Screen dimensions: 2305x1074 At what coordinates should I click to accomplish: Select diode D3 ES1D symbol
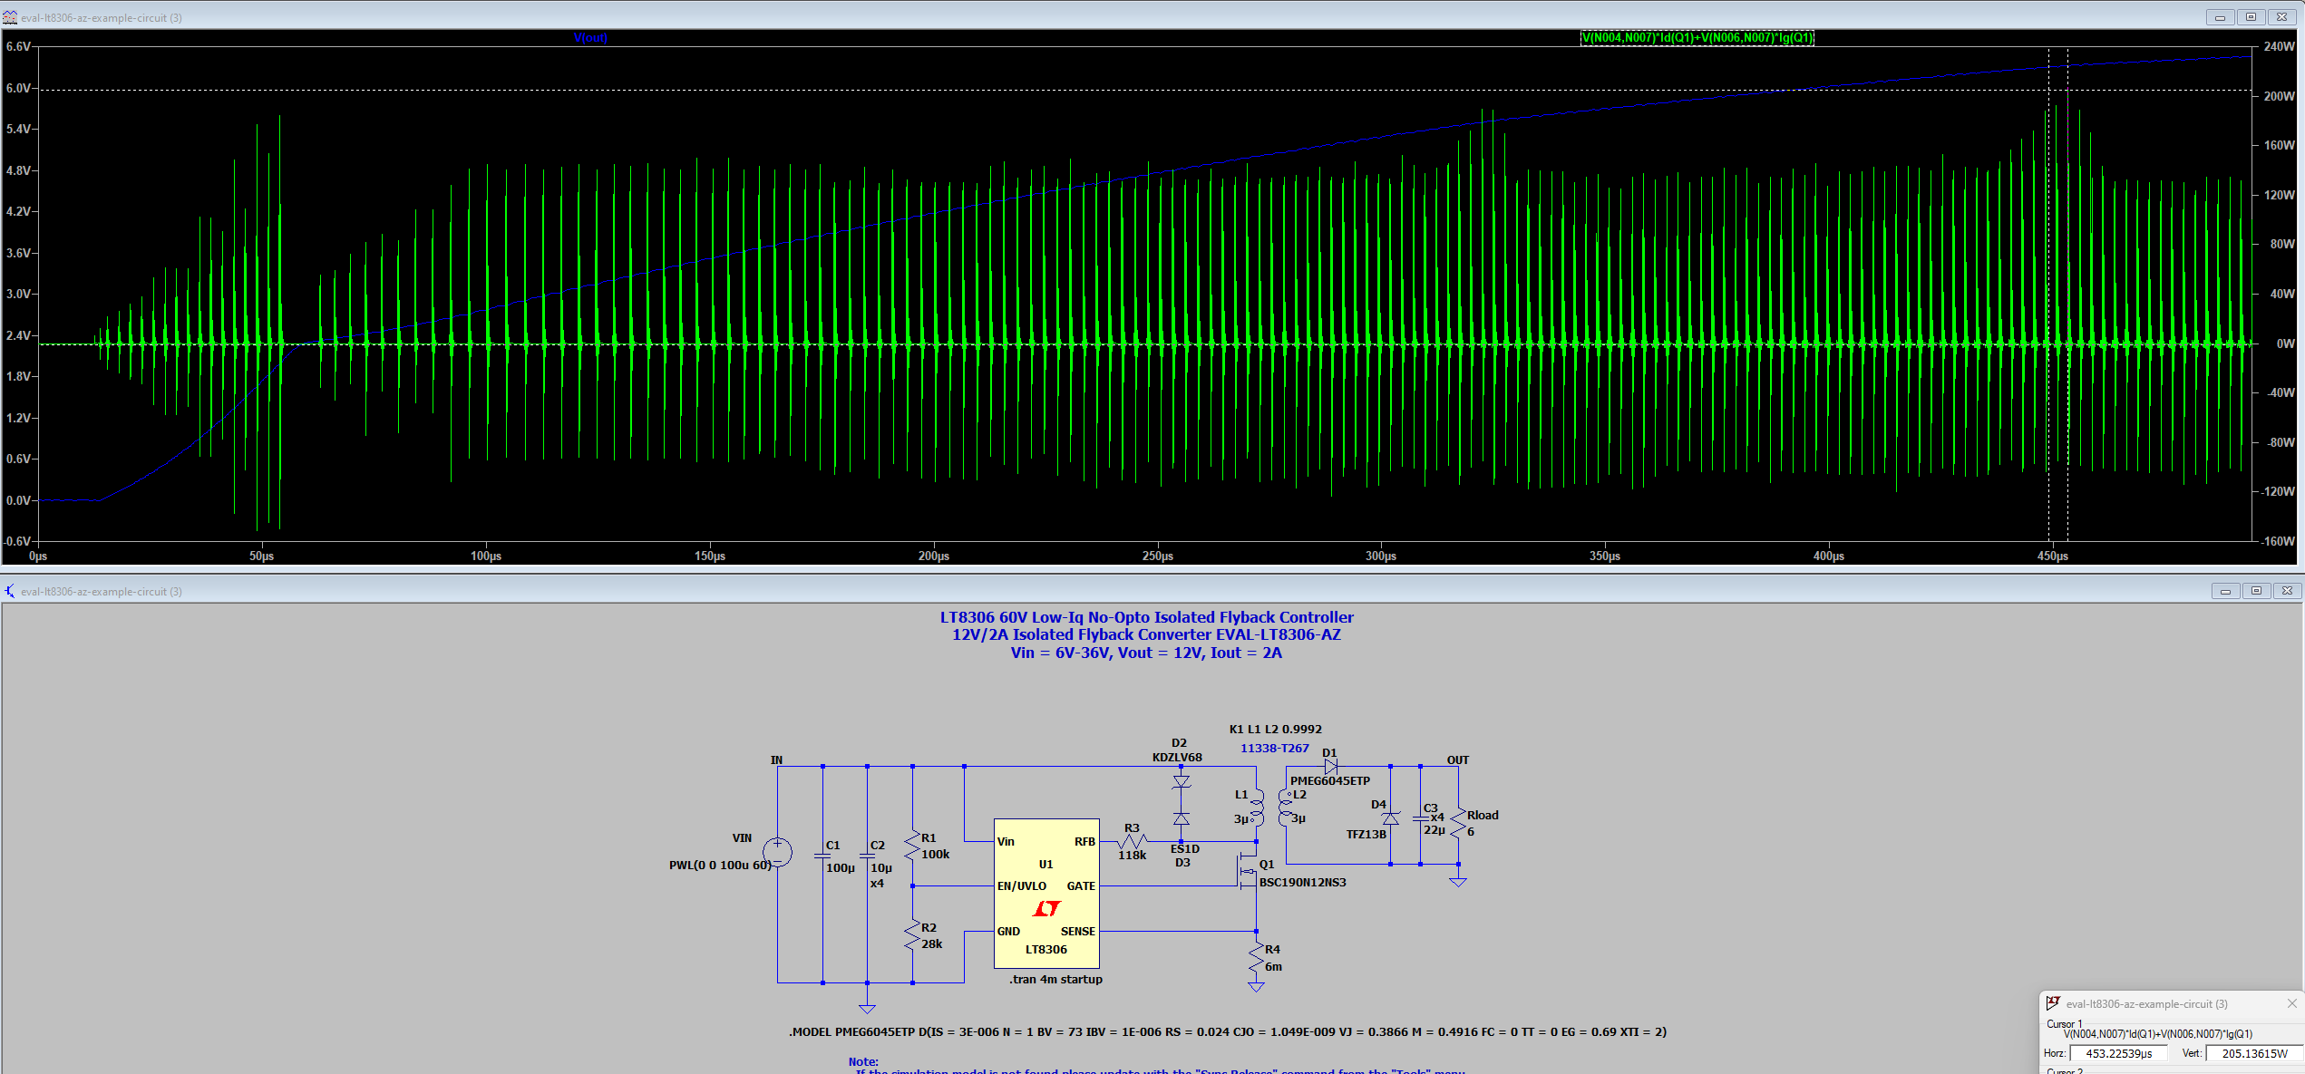pyautogui.click(x=1181, y=818)
